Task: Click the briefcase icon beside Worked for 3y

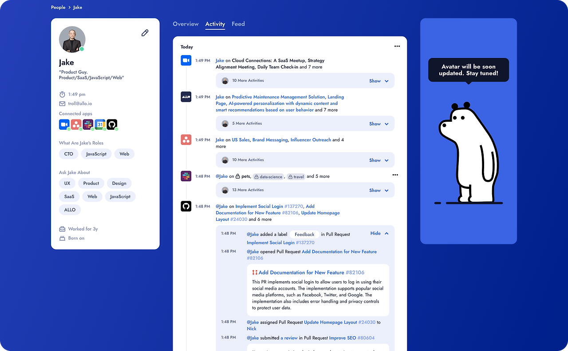Action: (x=62, y=229)
